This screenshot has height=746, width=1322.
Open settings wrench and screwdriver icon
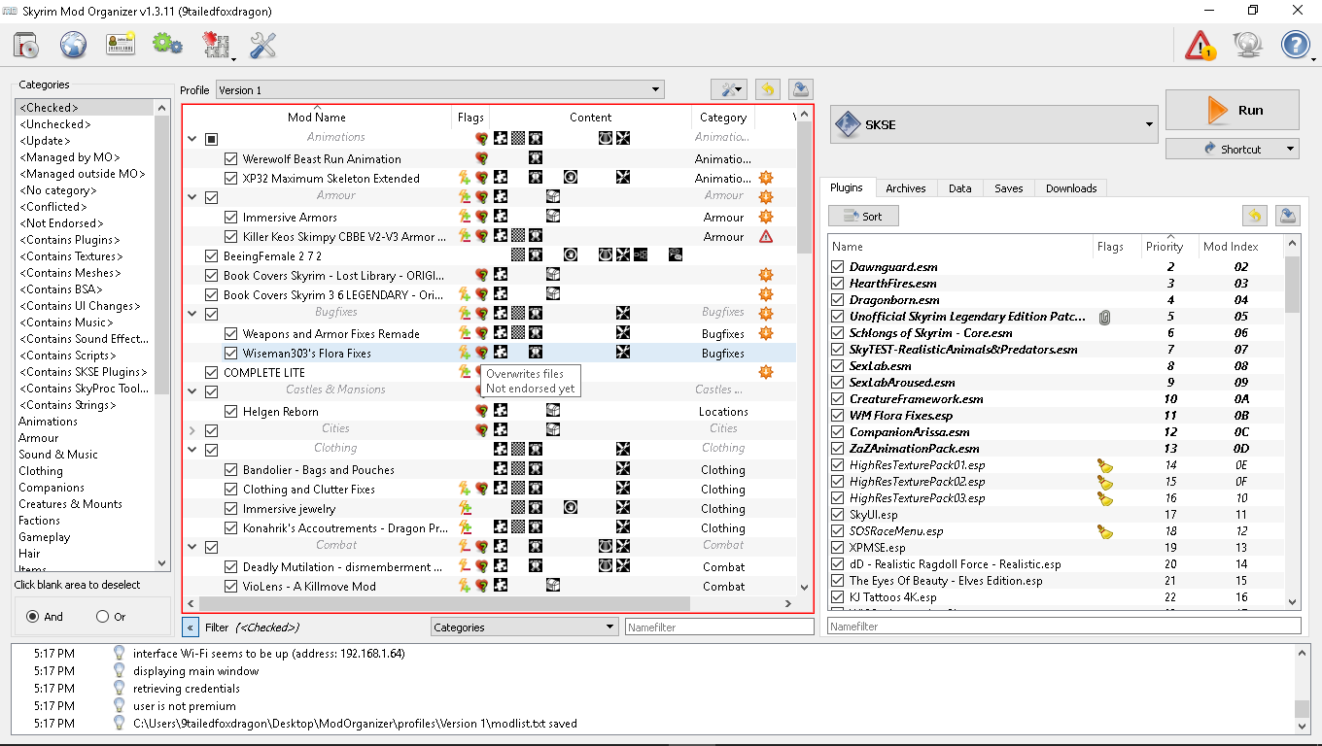(263, 45)
